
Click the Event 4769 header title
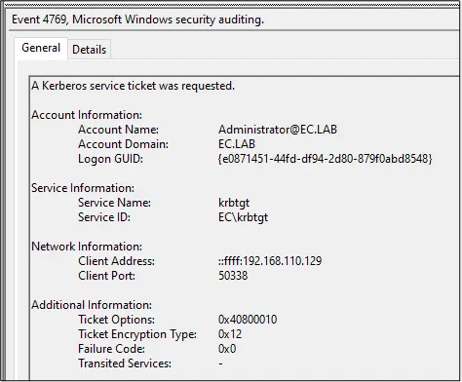[137, 19]
